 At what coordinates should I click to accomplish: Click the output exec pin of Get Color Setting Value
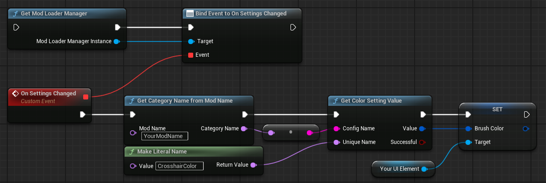(x=423, y=114)
